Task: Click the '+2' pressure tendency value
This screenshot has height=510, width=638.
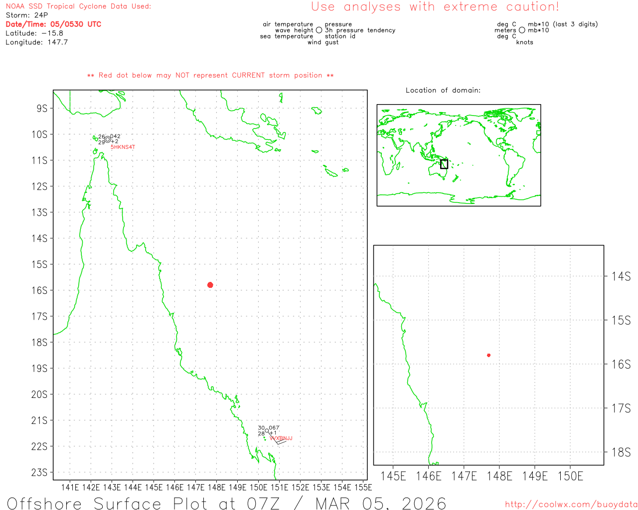Action: [x=115, y=142]
